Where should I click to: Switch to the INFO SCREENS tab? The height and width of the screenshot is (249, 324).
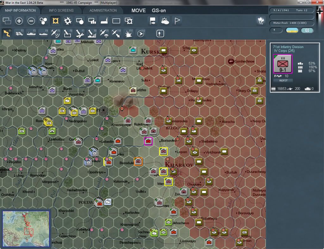61,10
